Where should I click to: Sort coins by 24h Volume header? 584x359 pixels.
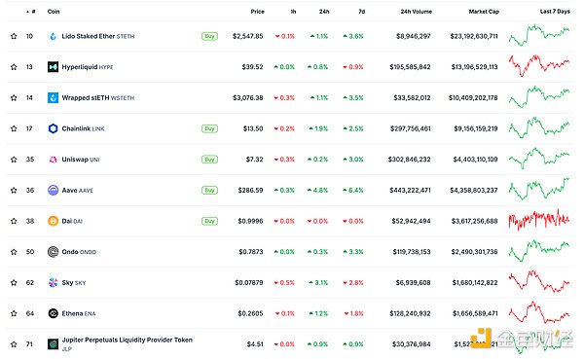pyautogui.click(x=416, y=12)
